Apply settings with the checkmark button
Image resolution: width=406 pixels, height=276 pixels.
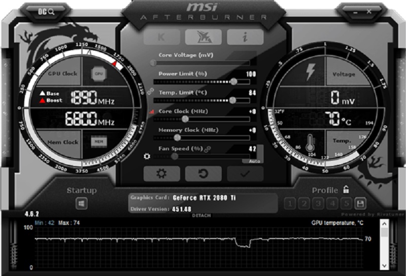click(245, 174)
